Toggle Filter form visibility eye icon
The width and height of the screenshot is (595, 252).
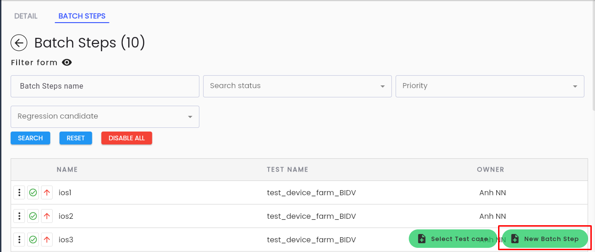[67, 62]
